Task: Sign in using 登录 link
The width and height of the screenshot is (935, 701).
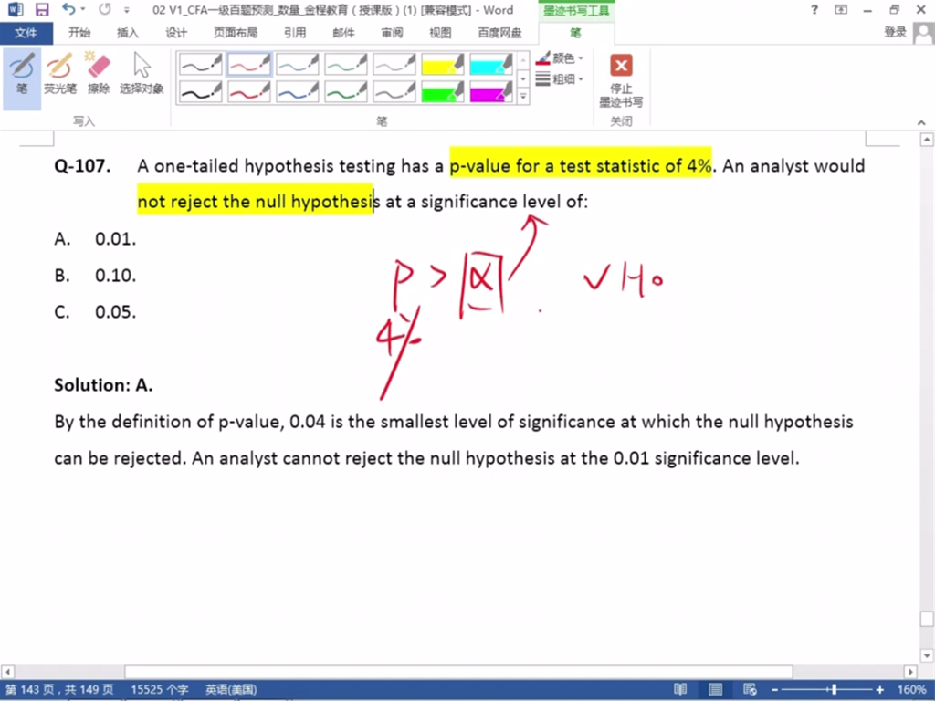Action: 896,32
